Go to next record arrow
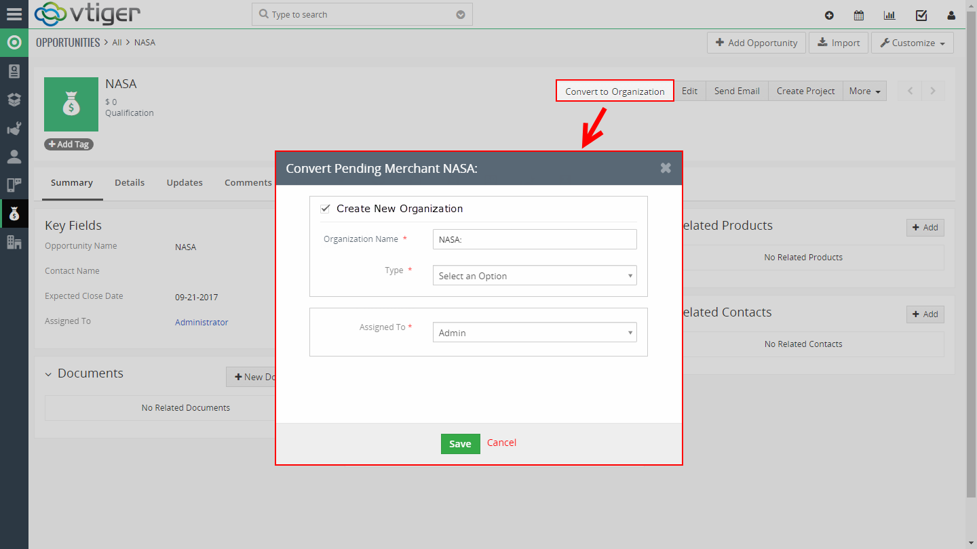 point(933,91)
